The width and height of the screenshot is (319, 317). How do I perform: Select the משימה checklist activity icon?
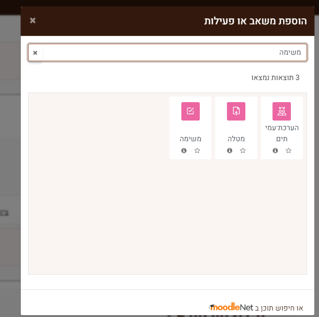(191, 111)
